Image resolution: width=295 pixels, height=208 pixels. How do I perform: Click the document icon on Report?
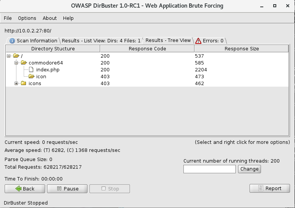click(261, 188)
